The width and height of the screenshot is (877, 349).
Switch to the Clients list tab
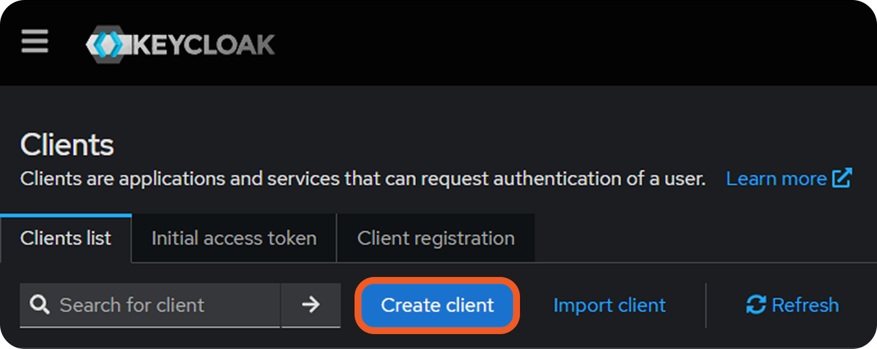(x=66, y=238)
